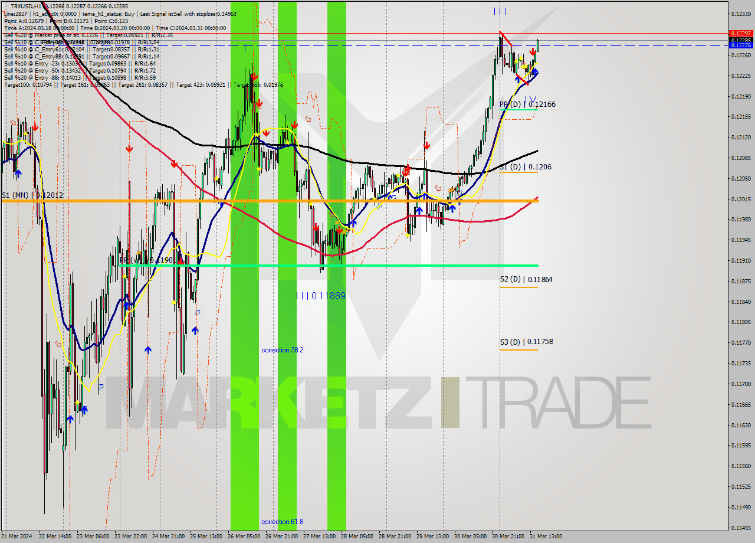The image size is (755, 543).
Task: Click the '31 Mar 13:00' time label
Action: tap(546, 537)
